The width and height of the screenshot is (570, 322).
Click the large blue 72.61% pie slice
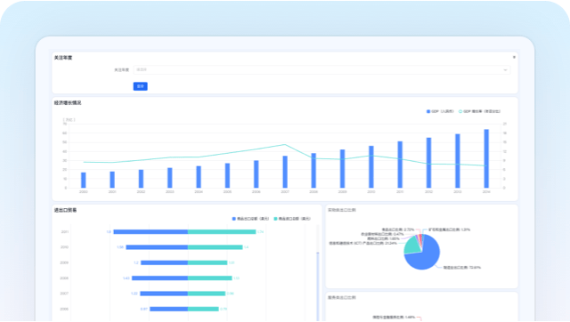[x=426, y=256]
